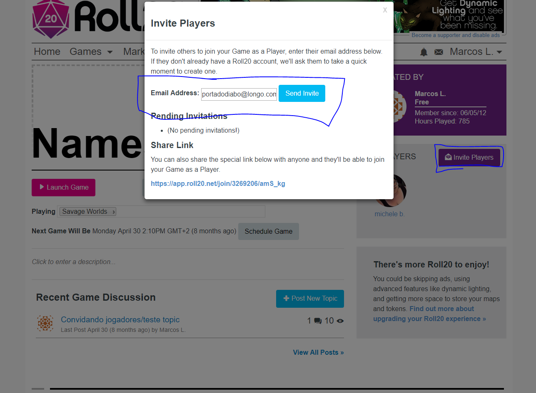Expand the Games dropdown menu
This screenshot has height=393, width=536.
point(91,52)
